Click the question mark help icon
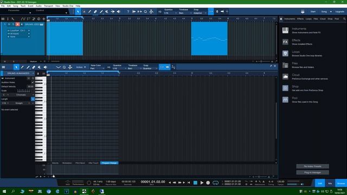347x195 pixels. pos(128,11)
